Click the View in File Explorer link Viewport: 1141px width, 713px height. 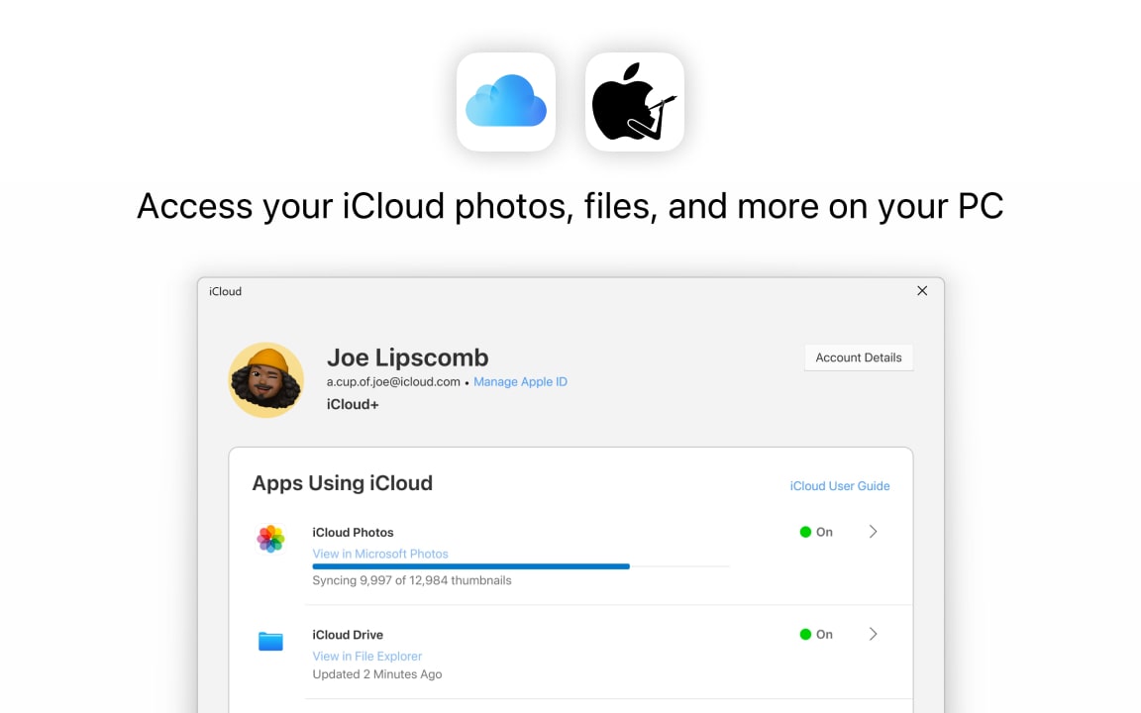tap(366, 657)
